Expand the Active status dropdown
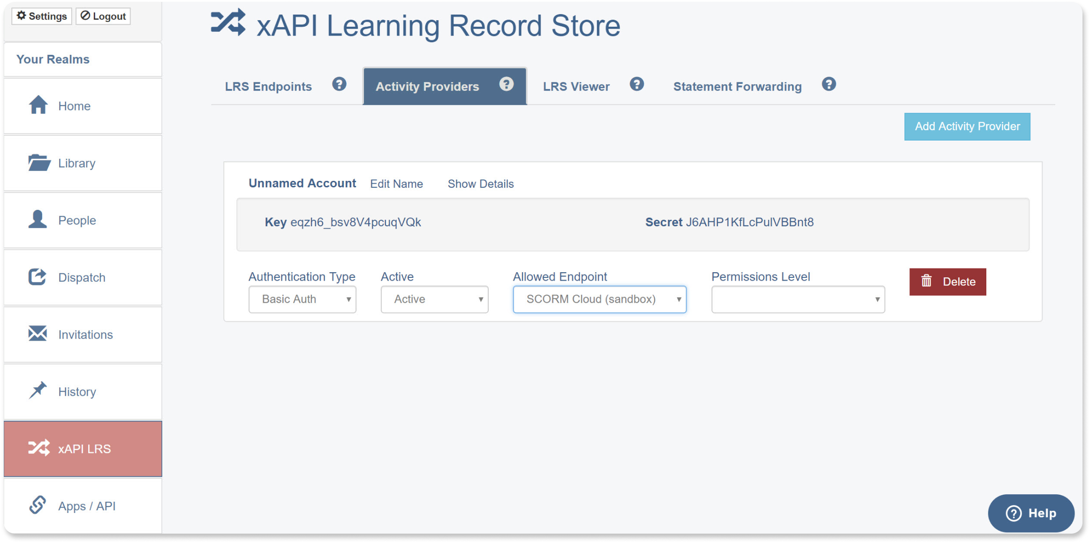The image size is (1090, 543). point(434,299)
